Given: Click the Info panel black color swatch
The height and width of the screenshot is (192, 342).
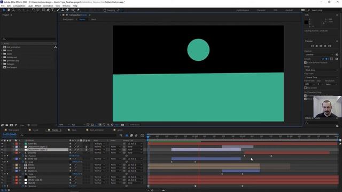Looking at the screenshot, I should point(306,22).
